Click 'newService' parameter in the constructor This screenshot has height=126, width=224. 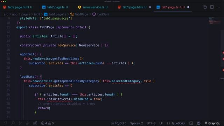(x=66, y=45)
